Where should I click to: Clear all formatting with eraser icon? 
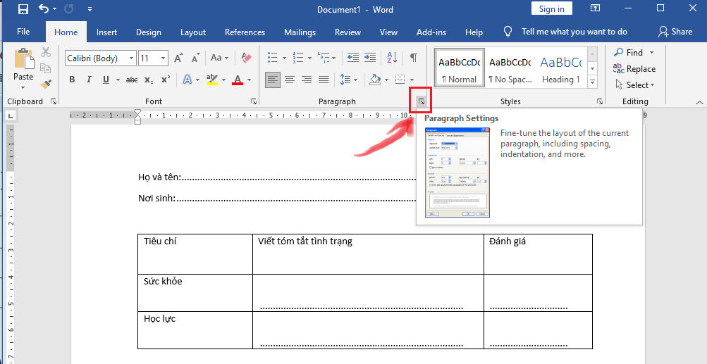[246, 58]
